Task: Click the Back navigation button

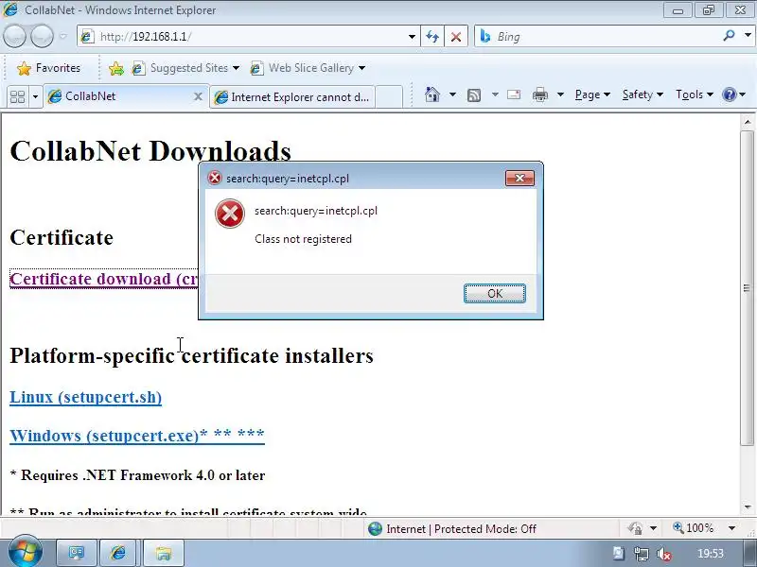Action: pos(14,36)
